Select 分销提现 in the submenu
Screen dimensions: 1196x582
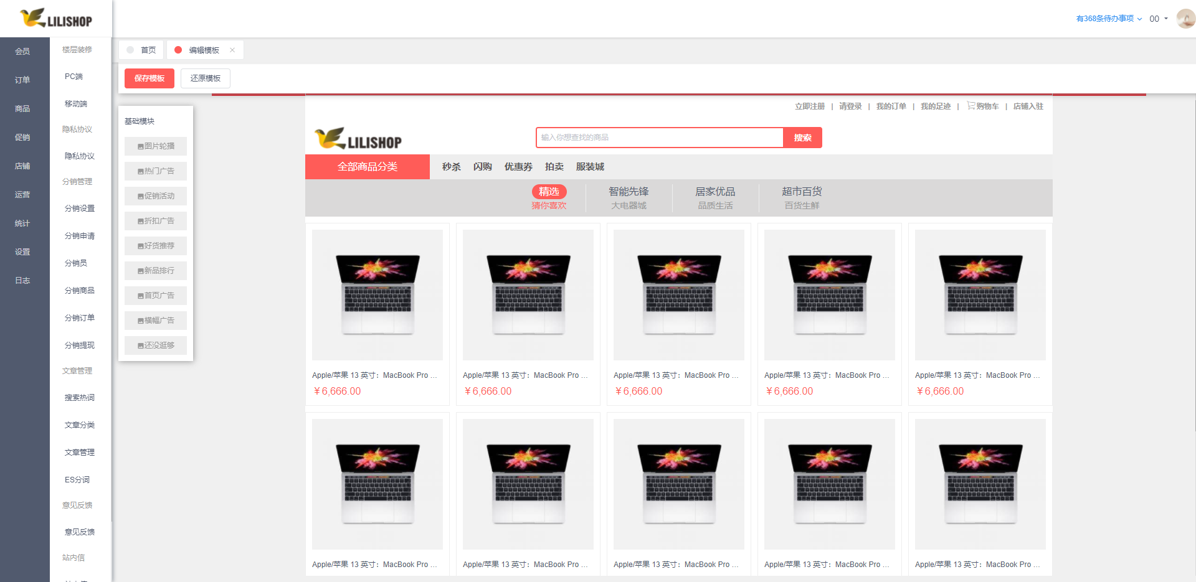80,345
